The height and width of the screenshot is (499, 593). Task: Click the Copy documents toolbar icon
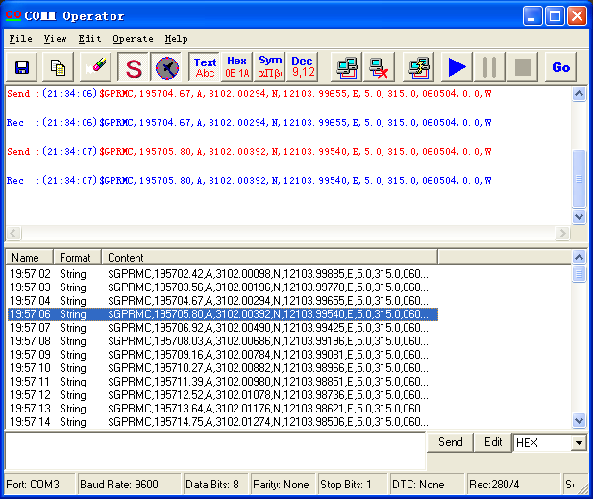[x=58, y=67]
